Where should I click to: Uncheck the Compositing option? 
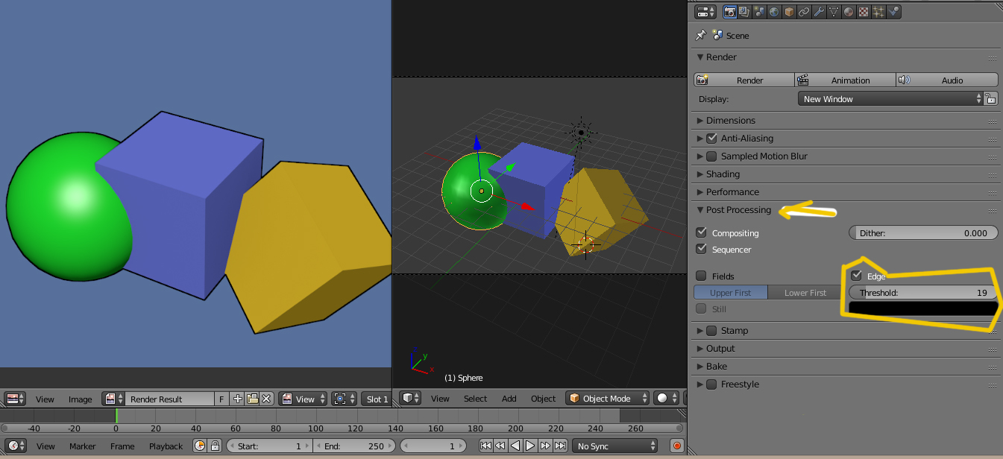[701, 232]
